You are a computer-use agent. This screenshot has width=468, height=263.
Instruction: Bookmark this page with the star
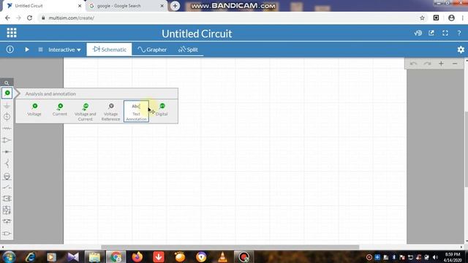[422, 18]
